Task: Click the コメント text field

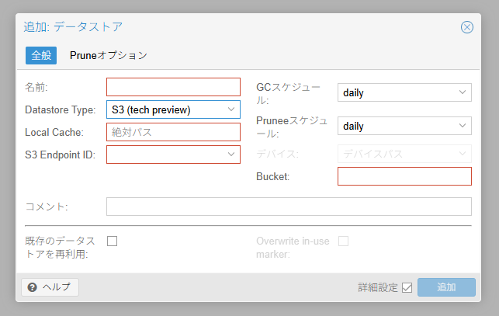Action: pos(289,207)
